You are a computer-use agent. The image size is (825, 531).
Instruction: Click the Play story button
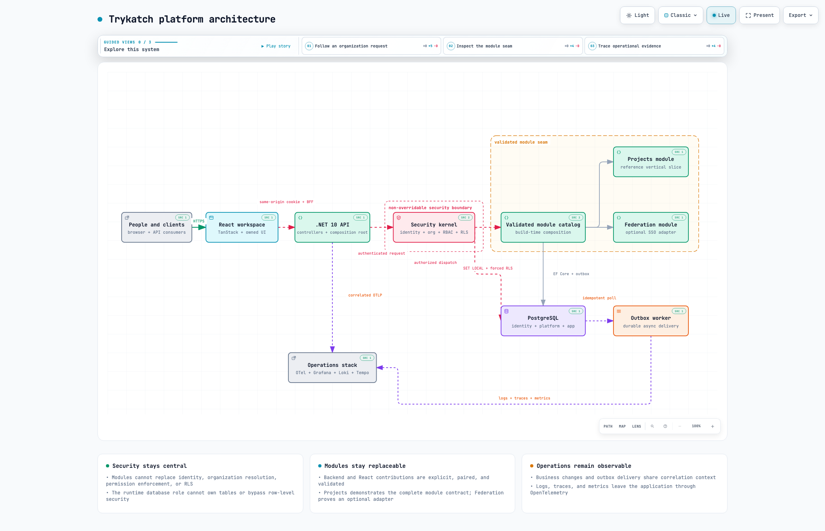[x=276, y=46]
